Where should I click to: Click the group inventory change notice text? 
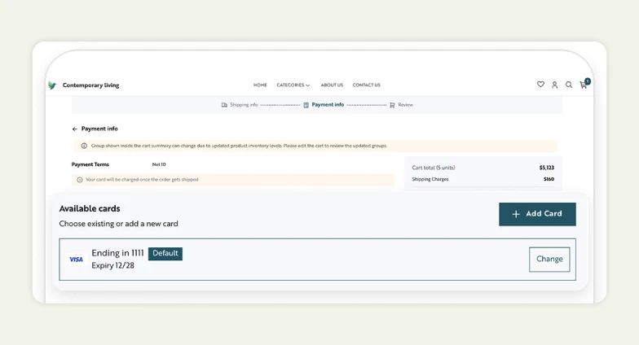(x=239, y=146)
